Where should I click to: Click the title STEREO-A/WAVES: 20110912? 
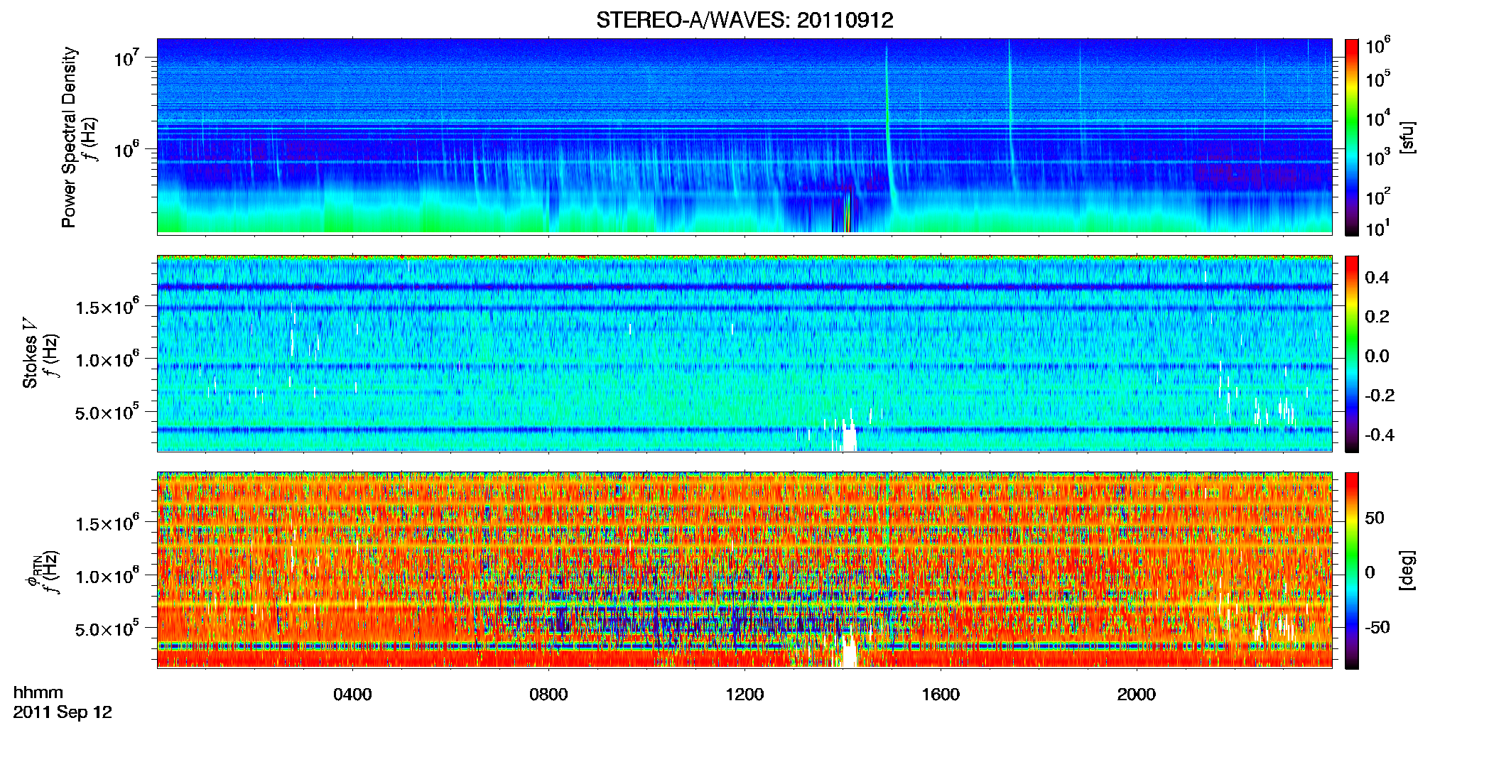point(744,20)
